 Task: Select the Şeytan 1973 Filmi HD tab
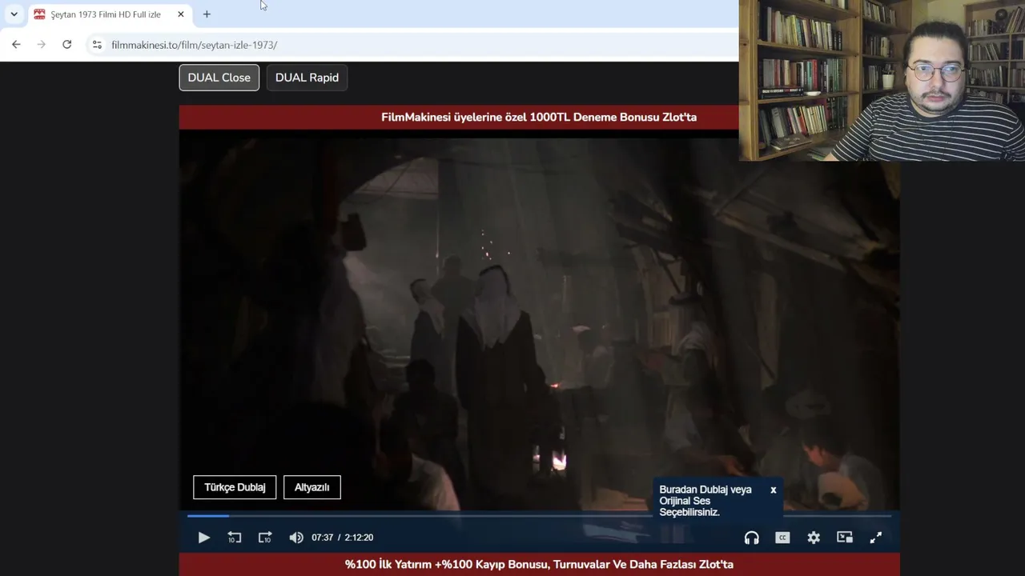point(110,14)
